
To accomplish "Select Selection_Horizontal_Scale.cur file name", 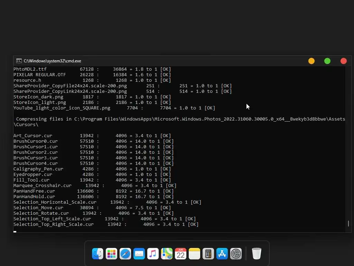I will (55, 202).
